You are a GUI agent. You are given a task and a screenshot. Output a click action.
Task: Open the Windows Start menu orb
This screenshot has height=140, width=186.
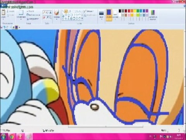[x=3, y=136]
